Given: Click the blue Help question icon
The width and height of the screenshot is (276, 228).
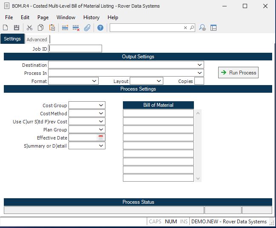Looking at the screenshot, I should click(100, 28).
